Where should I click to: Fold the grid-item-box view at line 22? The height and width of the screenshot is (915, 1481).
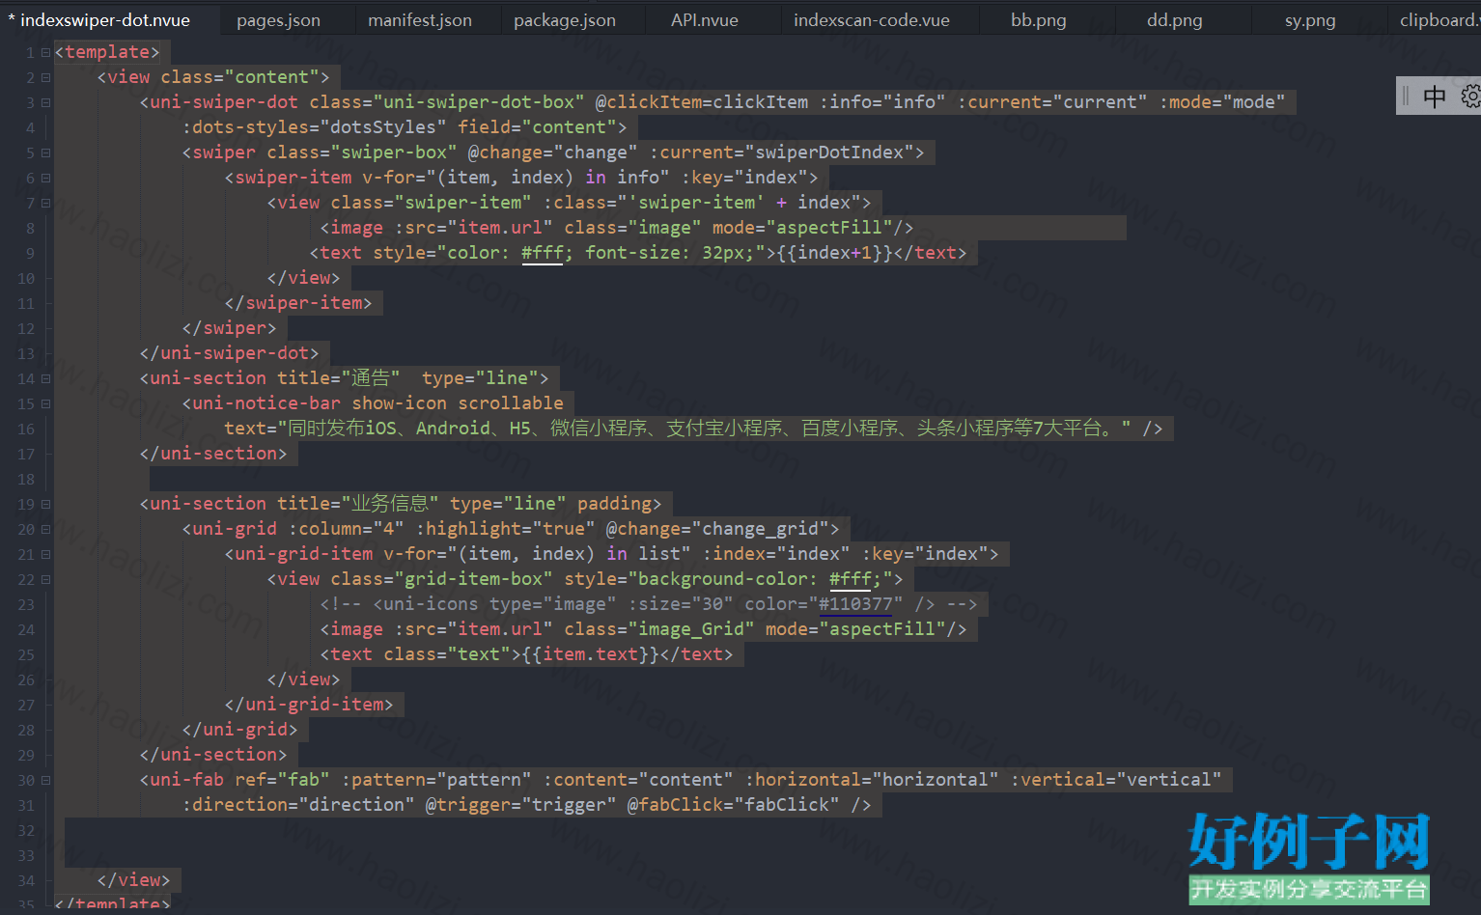coord(45,579)
